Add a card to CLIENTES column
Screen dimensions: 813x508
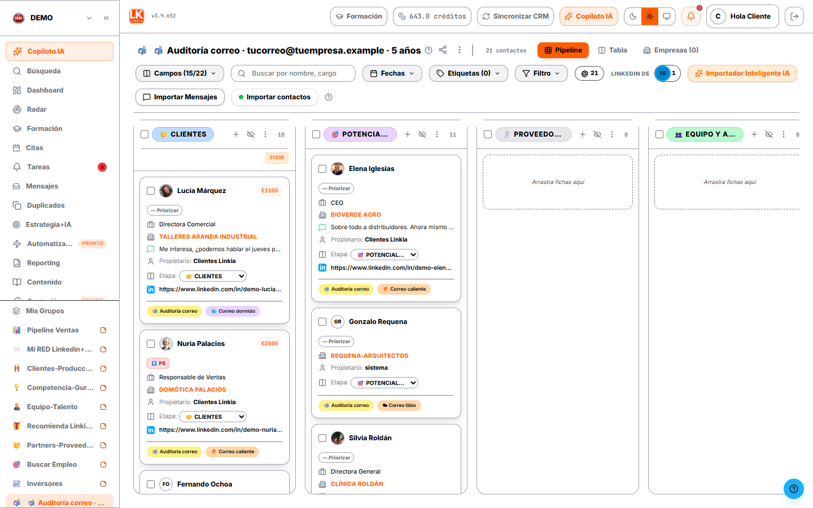pyautogui.click(x=236, y=134)
